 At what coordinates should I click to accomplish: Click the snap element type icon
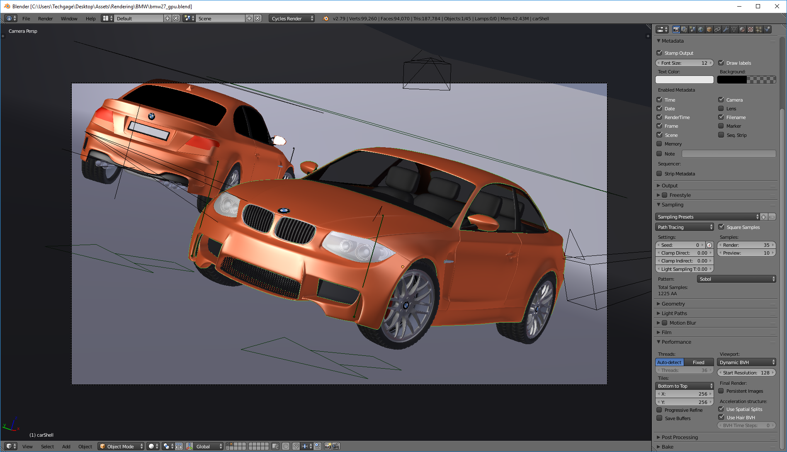coord(307,446)
